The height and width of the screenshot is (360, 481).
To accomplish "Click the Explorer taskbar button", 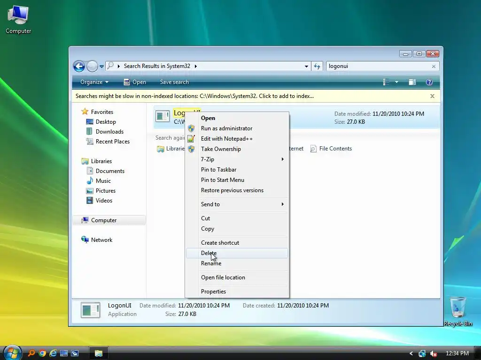I will tap(98, 353).
